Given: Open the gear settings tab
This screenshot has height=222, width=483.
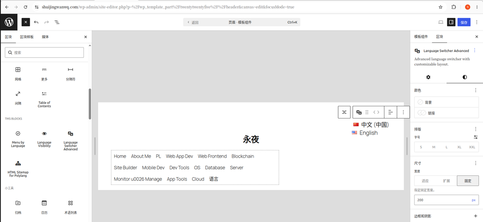Looking at the screenshot, I should pyautogui.click(x=428, y=77).
